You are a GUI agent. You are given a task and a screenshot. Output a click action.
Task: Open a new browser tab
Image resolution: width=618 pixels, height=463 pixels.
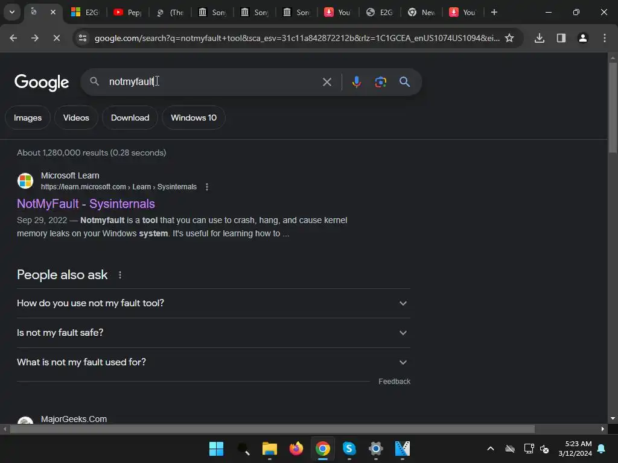[x=494, y=12]
